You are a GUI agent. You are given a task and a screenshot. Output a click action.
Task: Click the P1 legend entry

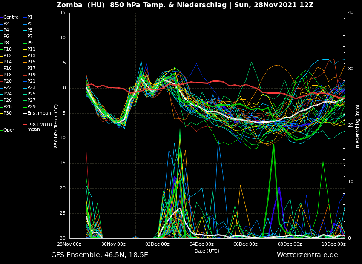click(x=30, y=17)
